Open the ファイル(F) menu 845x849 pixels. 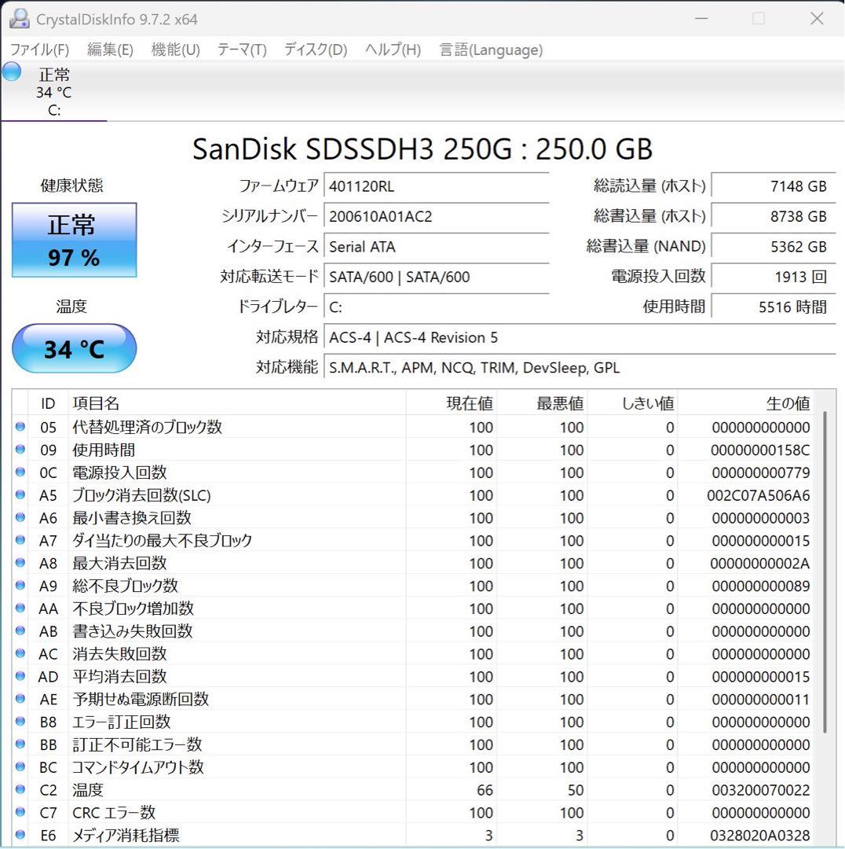tap(38, 50)
